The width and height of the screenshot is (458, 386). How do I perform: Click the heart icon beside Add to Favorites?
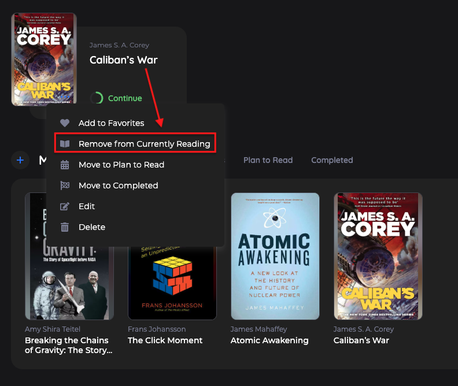point(65,123)
